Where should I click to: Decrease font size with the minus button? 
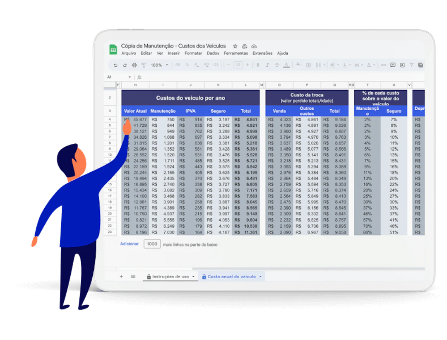pos(228,65)
